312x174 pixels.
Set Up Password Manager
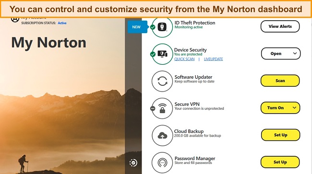(x=280, y=162)
